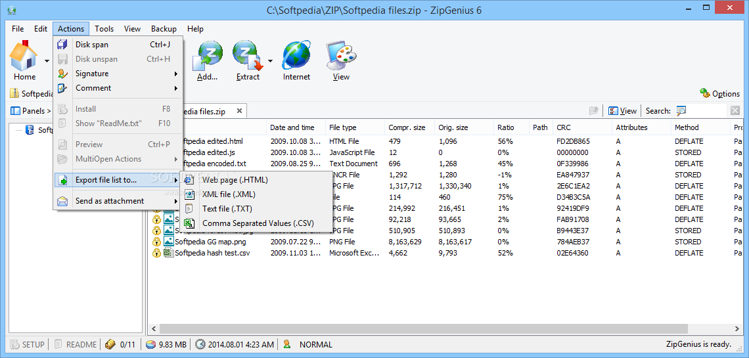Expand the MultiOpen Actions submenu arrow

[x=176, y=159]
